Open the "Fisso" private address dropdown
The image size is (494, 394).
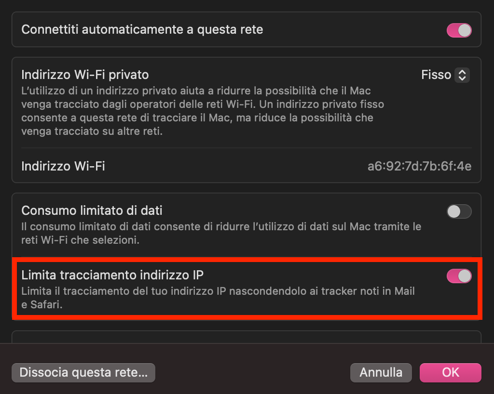(445, 75)
